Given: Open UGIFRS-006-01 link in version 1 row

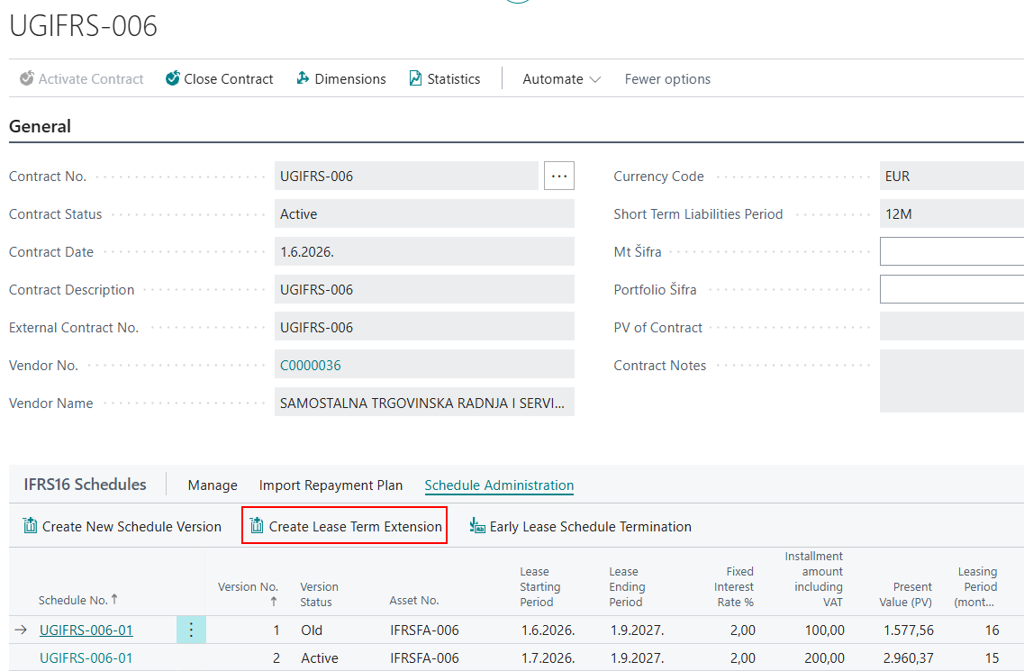Looking at the screenshot, I should coord(86,630).
